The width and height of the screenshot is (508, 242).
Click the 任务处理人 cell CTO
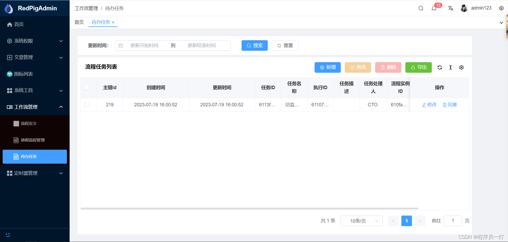click(373, 105)
